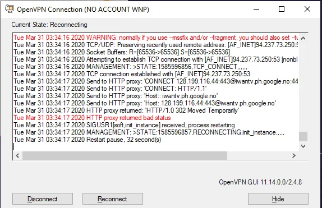Viewport: 322px width, 208px height.
Task: Click the red WARNING mssfix log line
Action: (x=155, y=38)
